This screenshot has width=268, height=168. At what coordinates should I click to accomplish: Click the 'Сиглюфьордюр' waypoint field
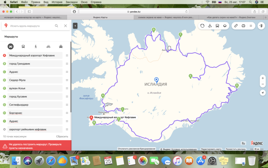click(x=35, y=105)
